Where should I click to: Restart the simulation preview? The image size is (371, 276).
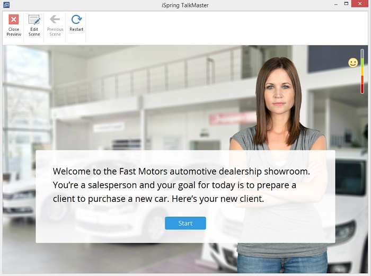76,23
